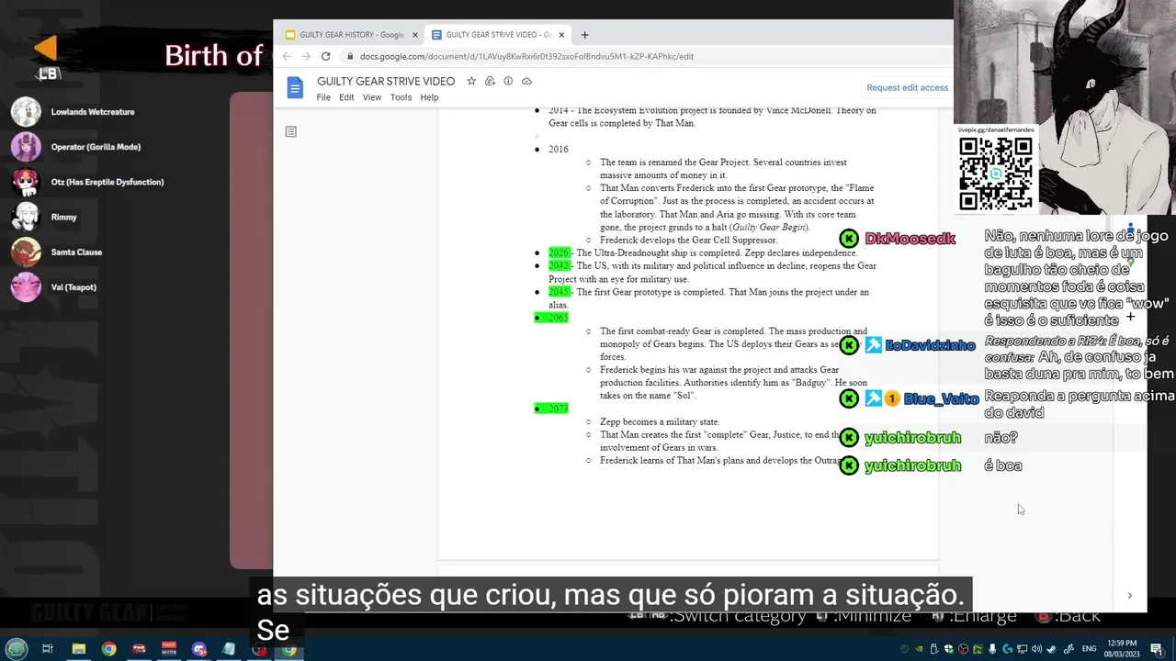Check the cloud save status icon
This screenshot has width=1176, height=661.
coord(526,81)
